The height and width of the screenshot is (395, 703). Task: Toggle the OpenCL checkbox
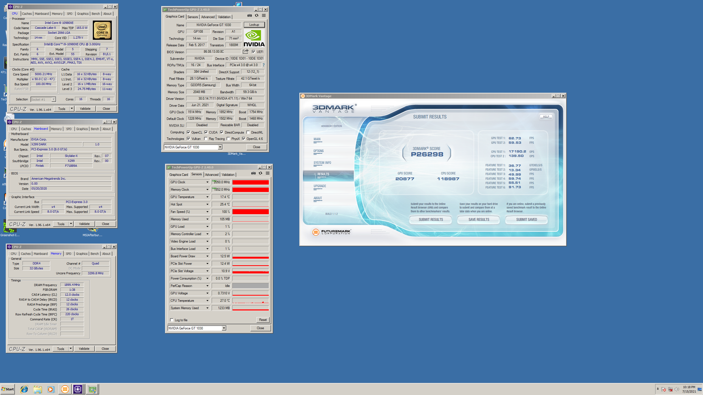click(188, 132)
